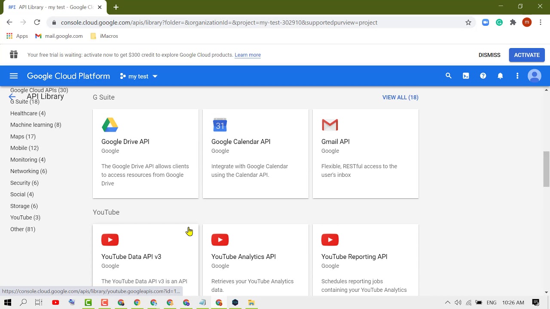Viewport: 550px width, 309px height.
Task: Open the Cloud console three-dot settings menu
Action: click(517, 76)
